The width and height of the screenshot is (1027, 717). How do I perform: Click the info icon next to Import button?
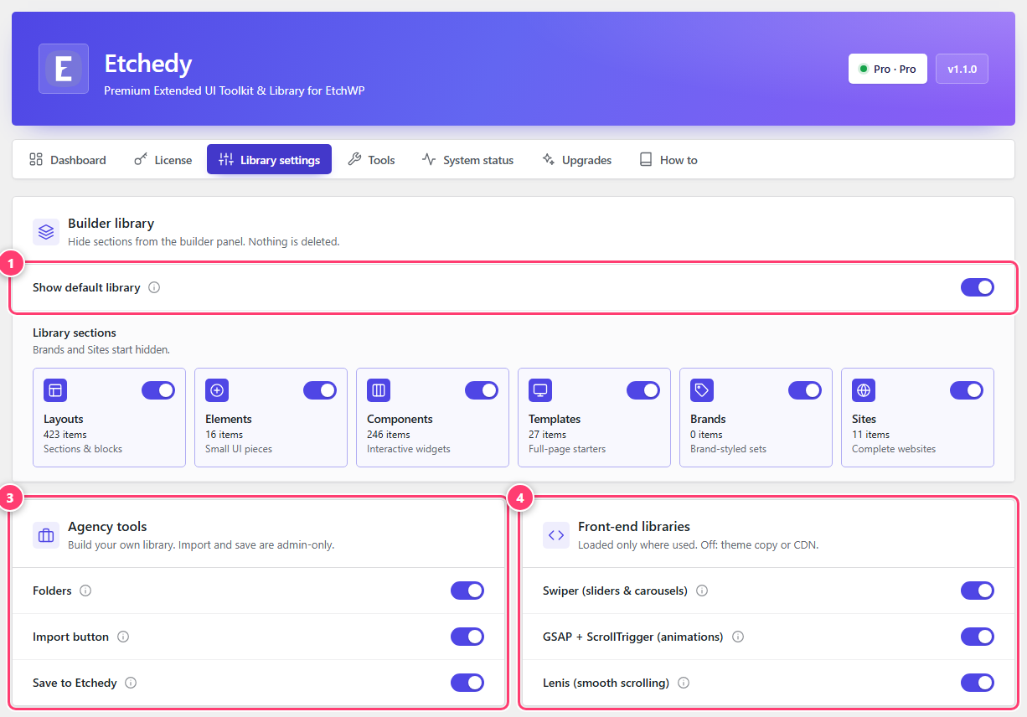[x=123, y=637]
